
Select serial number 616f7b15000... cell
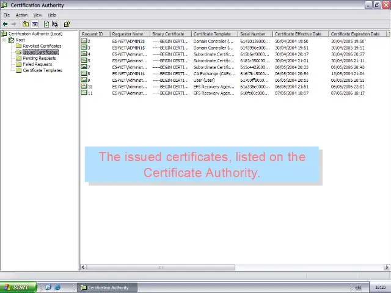click(255, 73)
